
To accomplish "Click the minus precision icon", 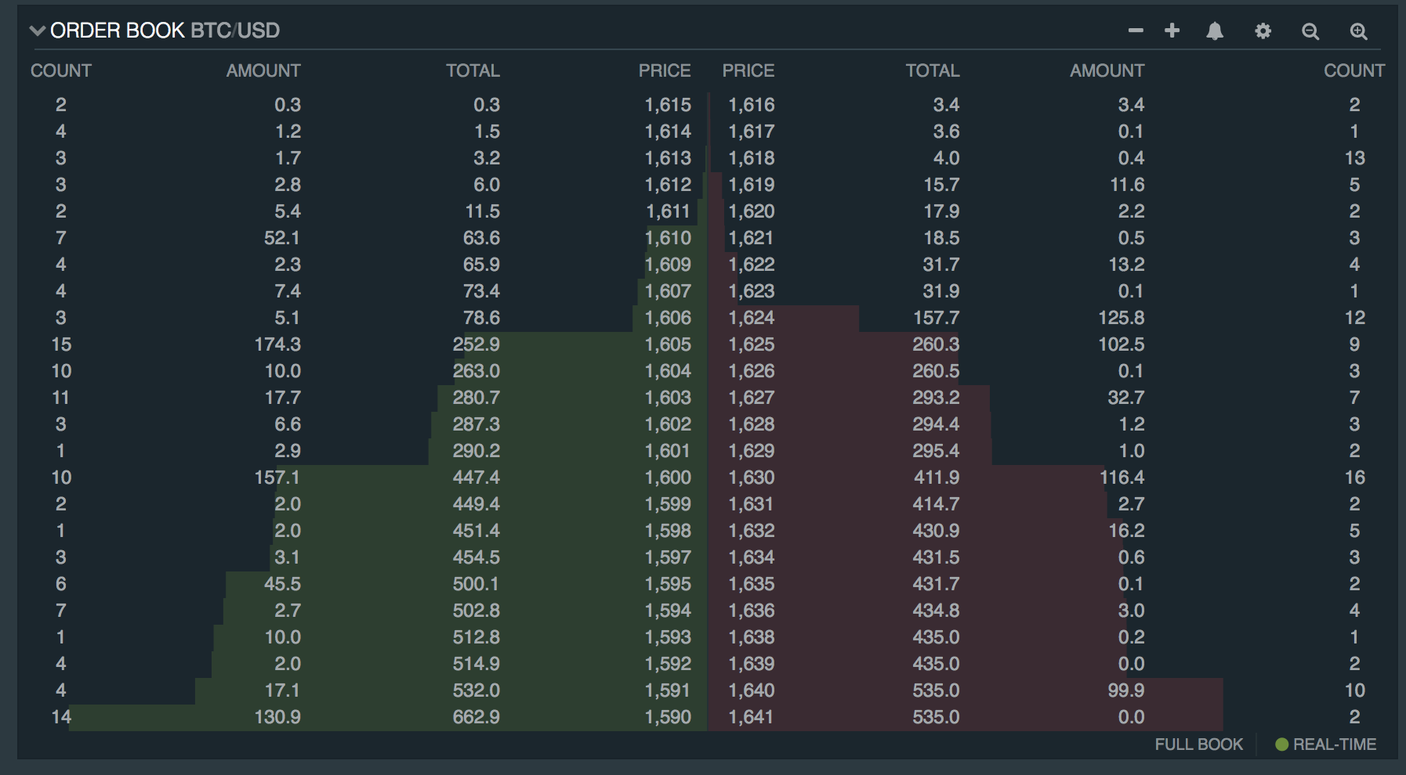I will 1136,31.
